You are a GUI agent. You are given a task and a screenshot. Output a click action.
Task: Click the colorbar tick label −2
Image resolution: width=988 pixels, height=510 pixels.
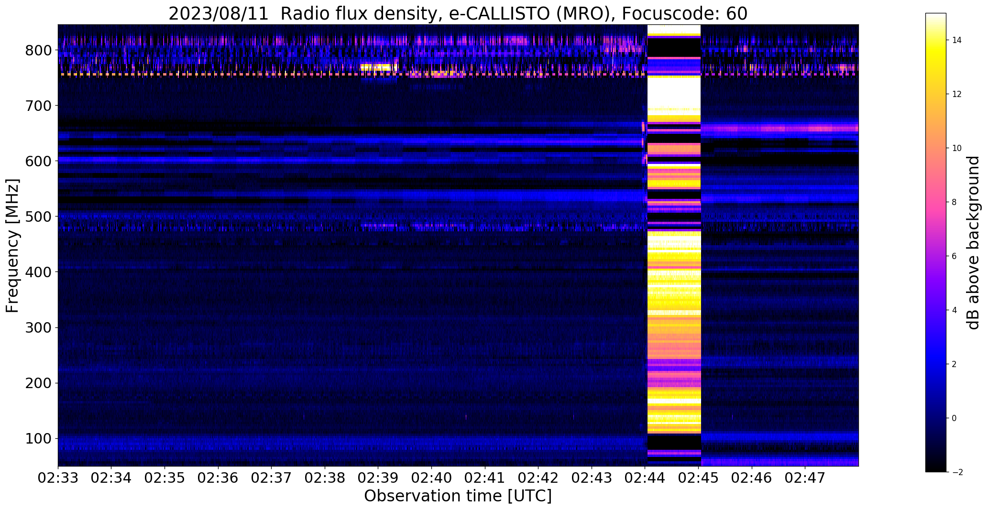coord(957,472)
